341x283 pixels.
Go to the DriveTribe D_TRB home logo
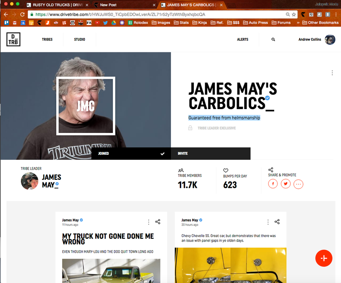point(13,39)
